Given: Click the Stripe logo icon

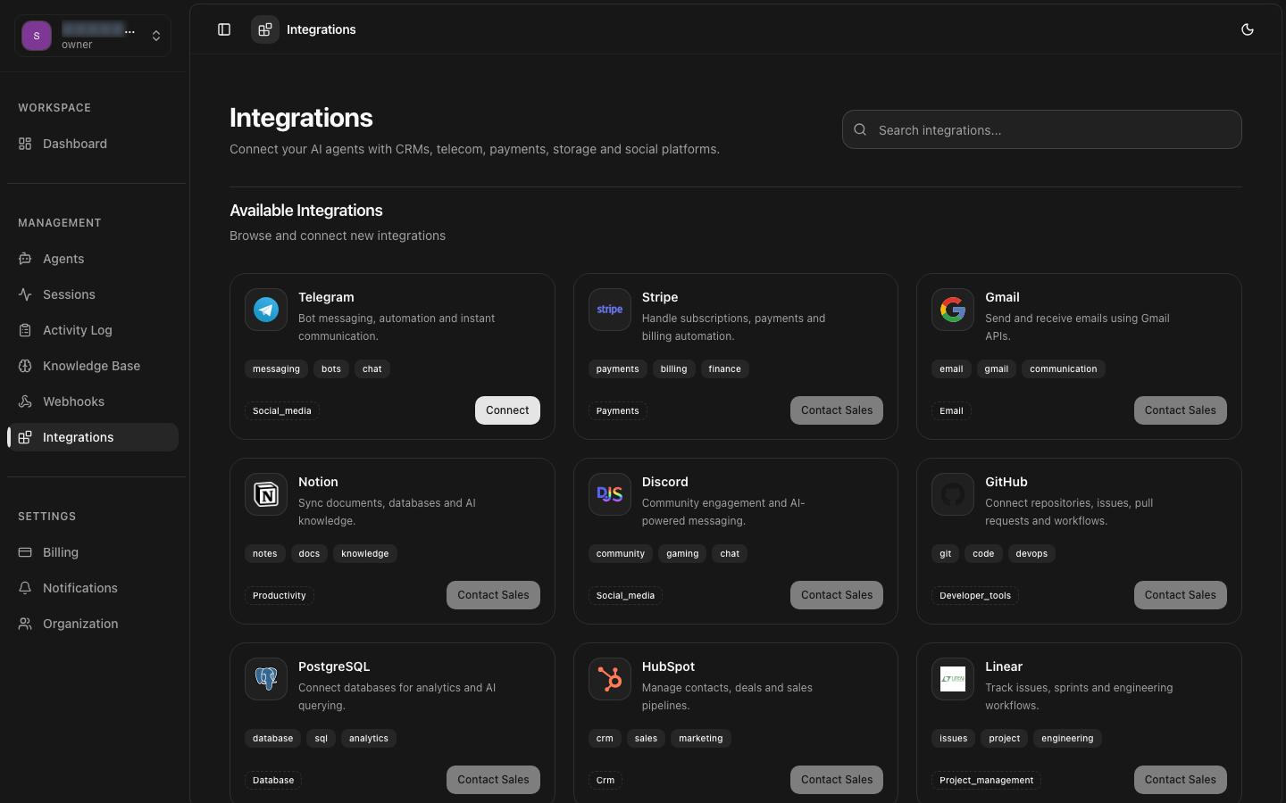Looking at the screenshot, I should 610,310.
